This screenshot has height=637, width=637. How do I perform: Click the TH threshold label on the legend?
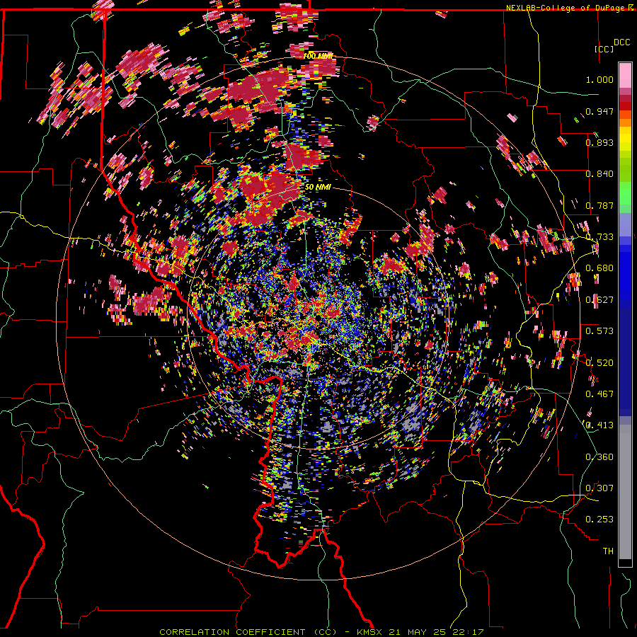pos(608,551)
